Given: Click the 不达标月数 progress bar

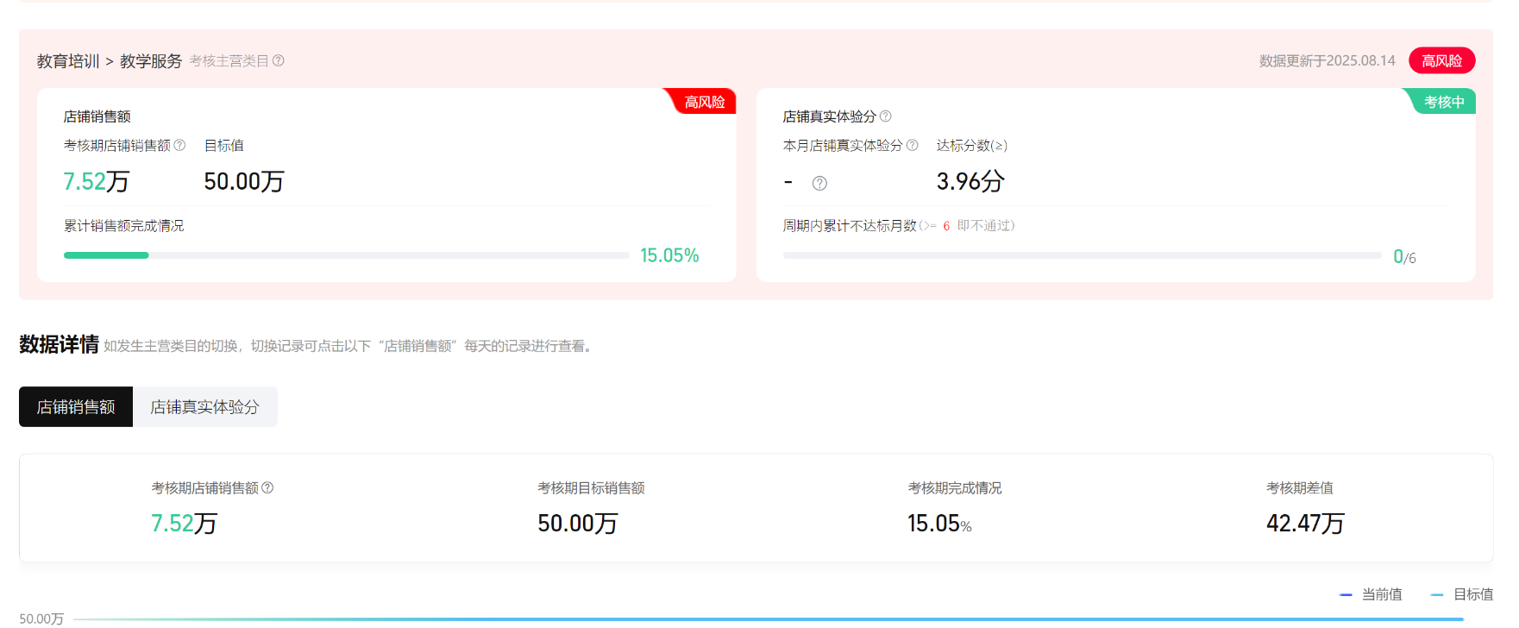Looking at the screenshot, I should tap(1082, 255).
